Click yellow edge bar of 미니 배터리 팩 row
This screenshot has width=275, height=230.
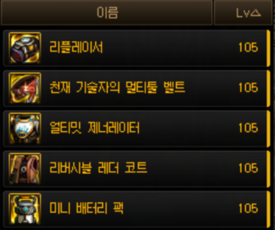(x=268, y=210)
